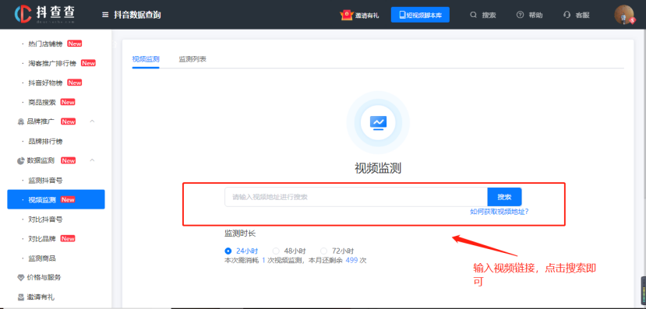646x309 pixels.
Task: Click the 品牌推广 section icon
Action: tap(21, 121)
